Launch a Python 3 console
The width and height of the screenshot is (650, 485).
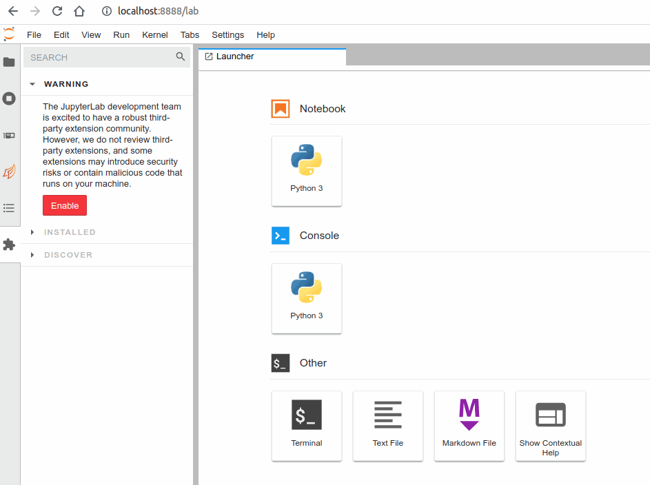[307, 298]
